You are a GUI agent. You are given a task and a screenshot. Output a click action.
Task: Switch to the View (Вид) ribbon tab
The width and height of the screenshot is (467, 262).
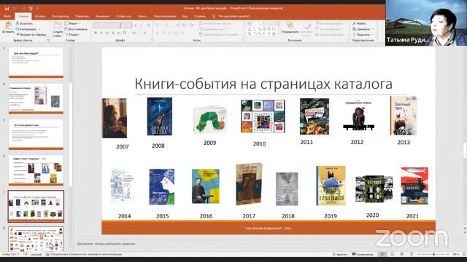[185, 16]
